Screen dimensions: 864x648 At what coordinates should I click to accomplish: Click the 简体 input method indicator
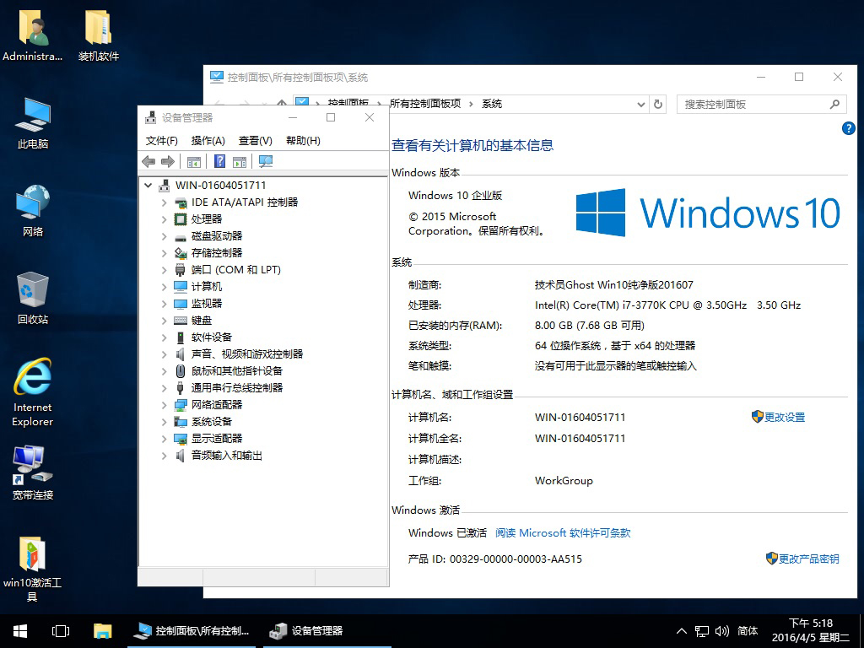[748, 631]
